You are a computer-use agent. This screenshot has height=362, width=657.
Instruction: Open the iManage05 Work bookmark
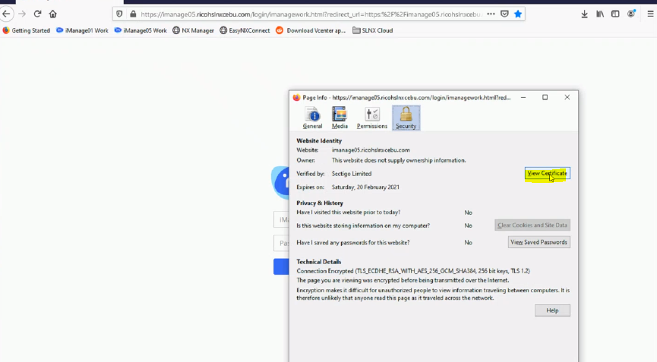141,30
